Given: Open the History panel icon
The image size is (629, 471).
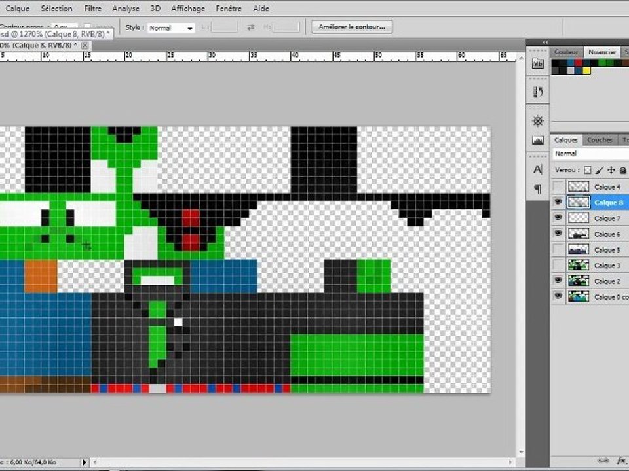Looking at the screenshot, I should pos(538,92).
